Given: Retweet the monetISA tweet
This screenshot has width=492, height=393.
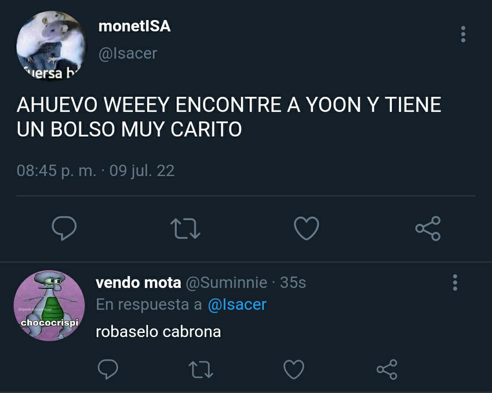Looking at the screenshot, I should point(185,229).
